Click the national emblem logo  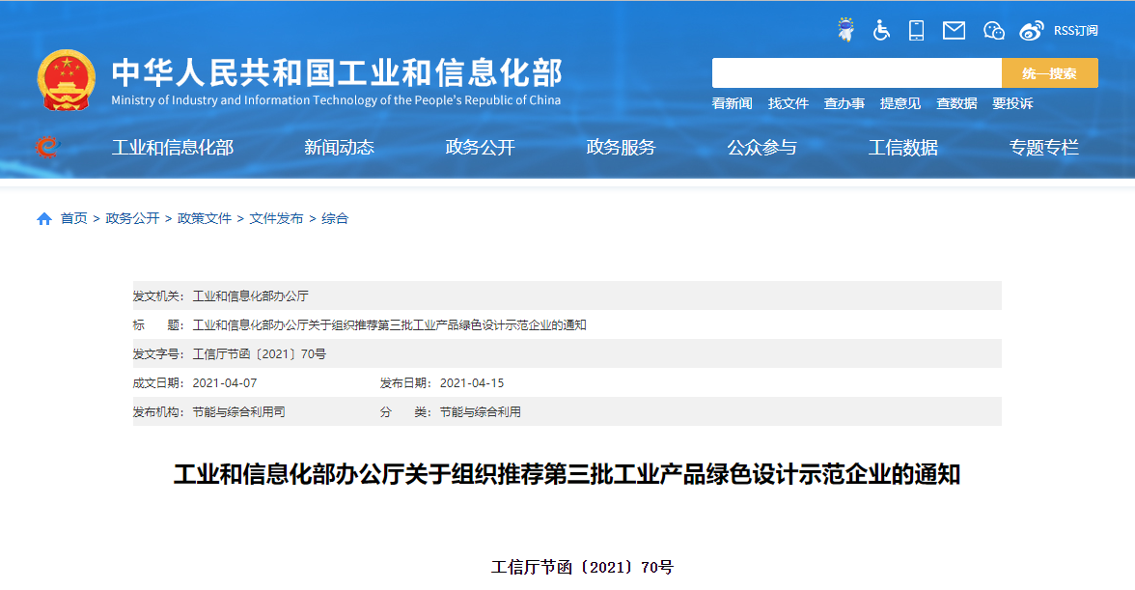(67, 79)
